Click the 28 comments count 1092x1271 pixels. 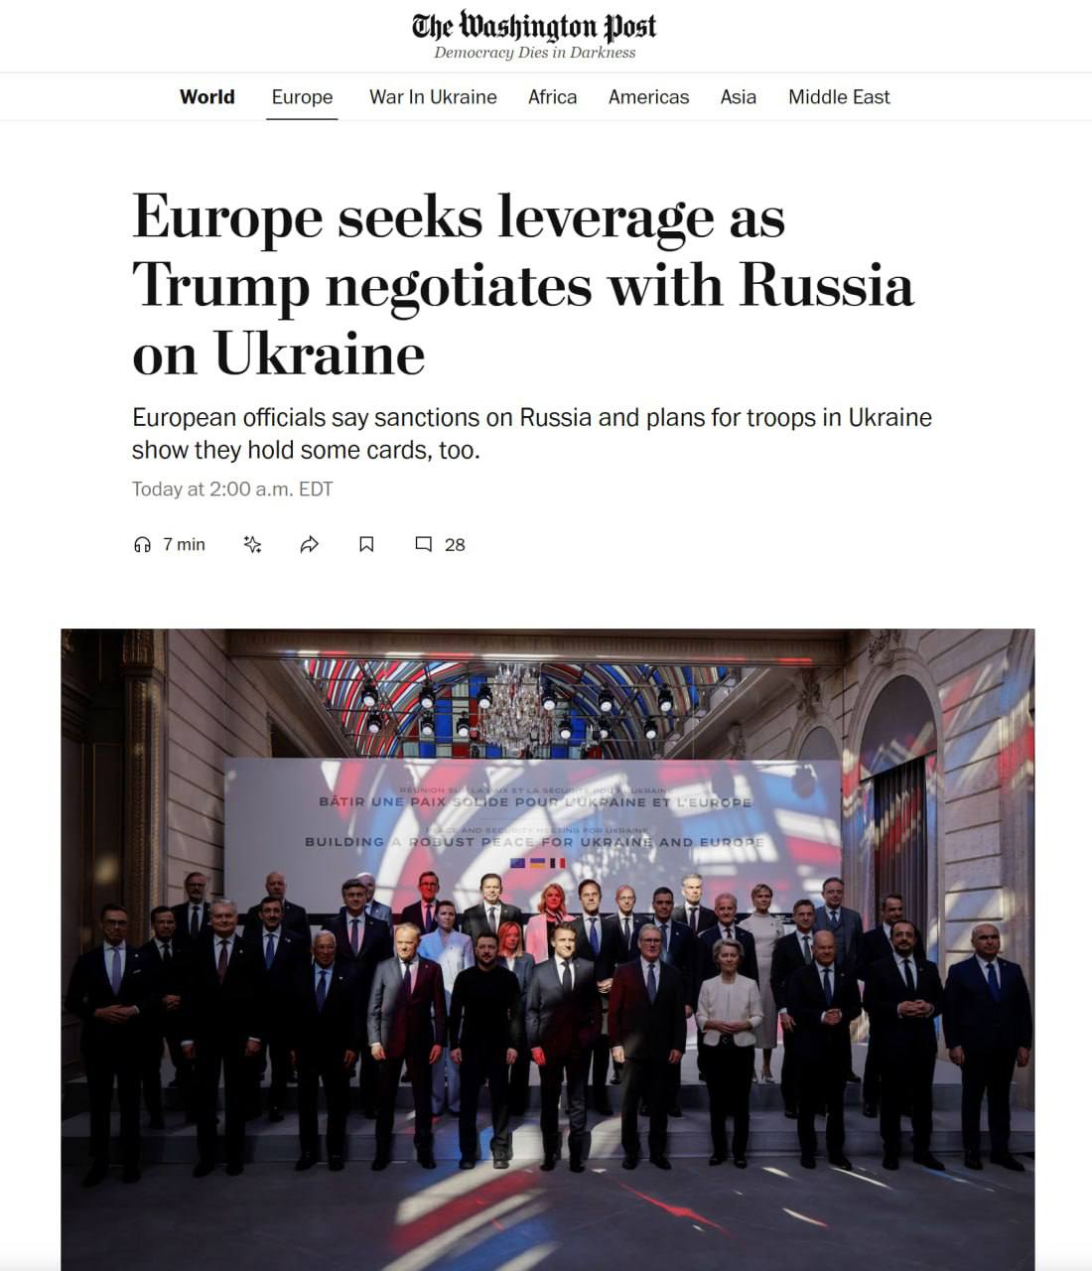[x=455, y=544]
